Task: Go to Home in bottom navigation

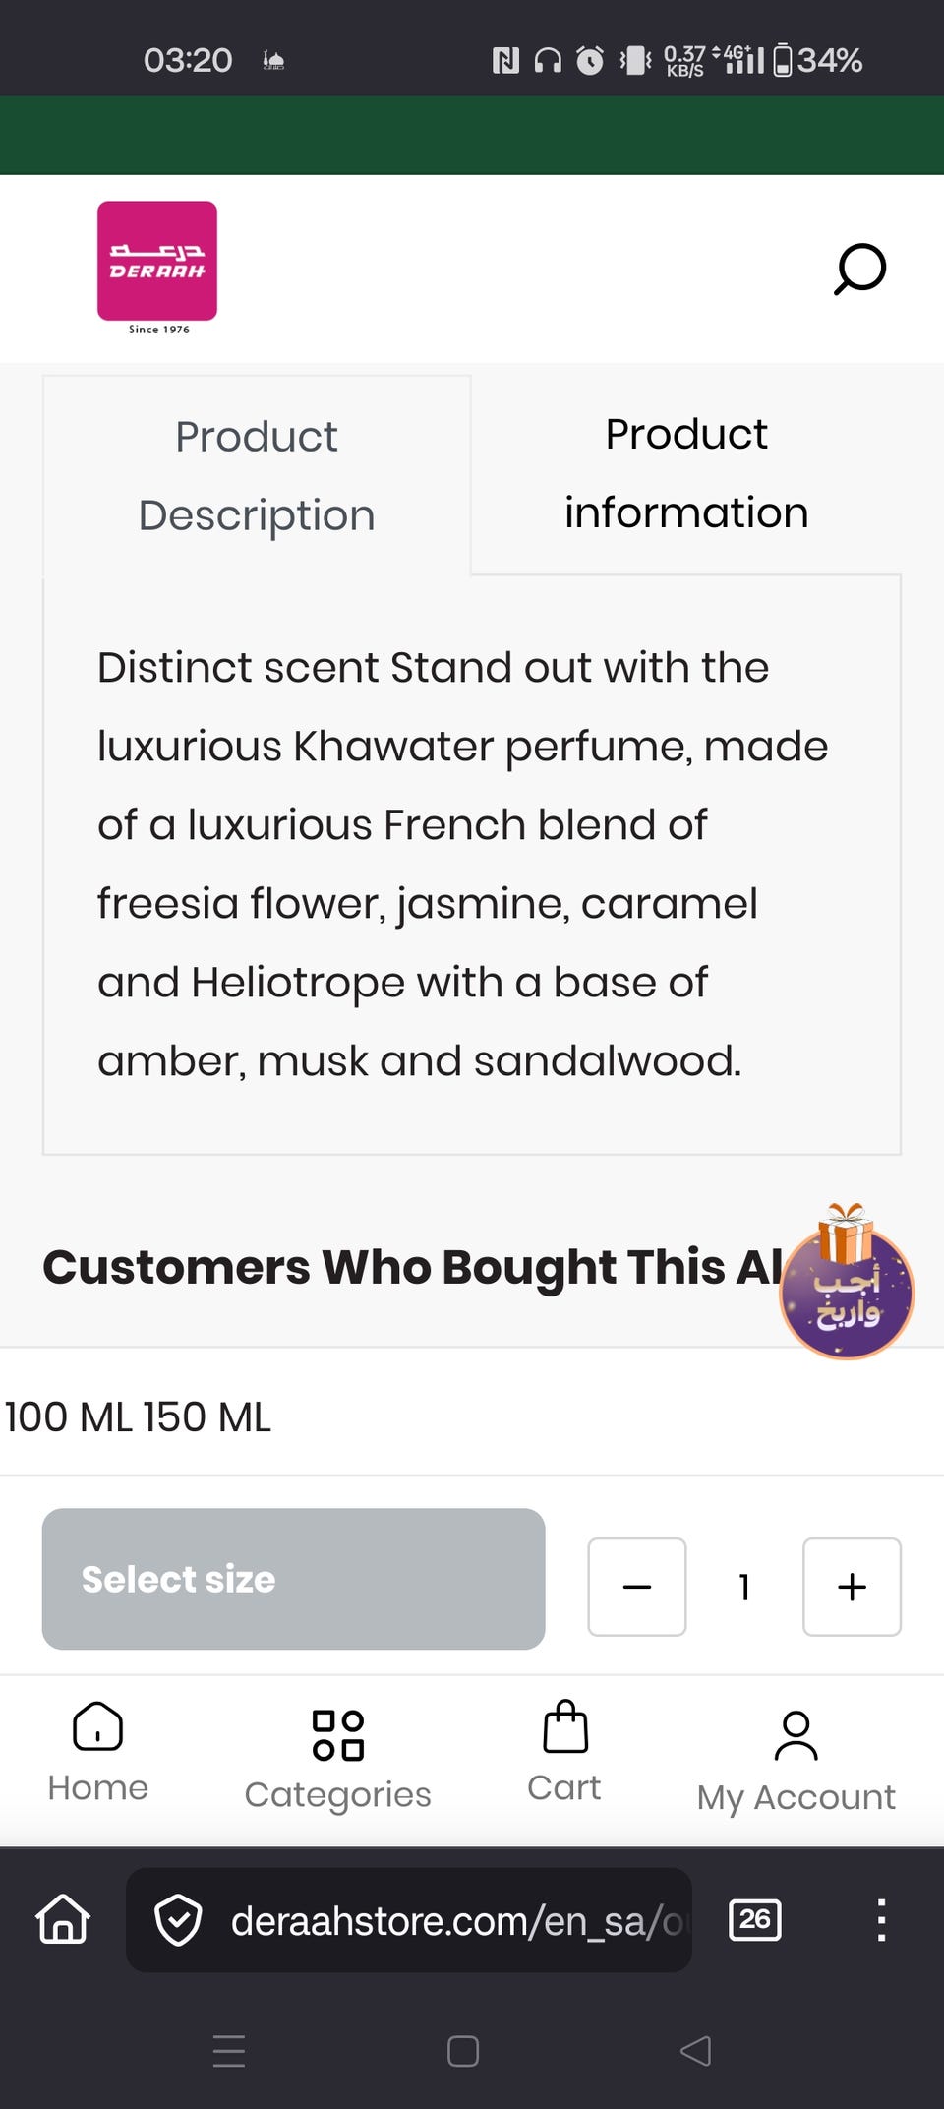Action: pyautogui.click(x=97, y=1752)
